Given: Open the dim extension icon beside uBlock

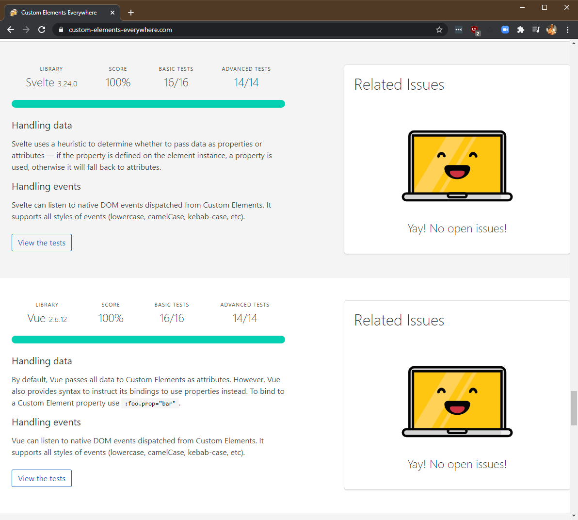Looking at the screenshot, I should (490, 30).
